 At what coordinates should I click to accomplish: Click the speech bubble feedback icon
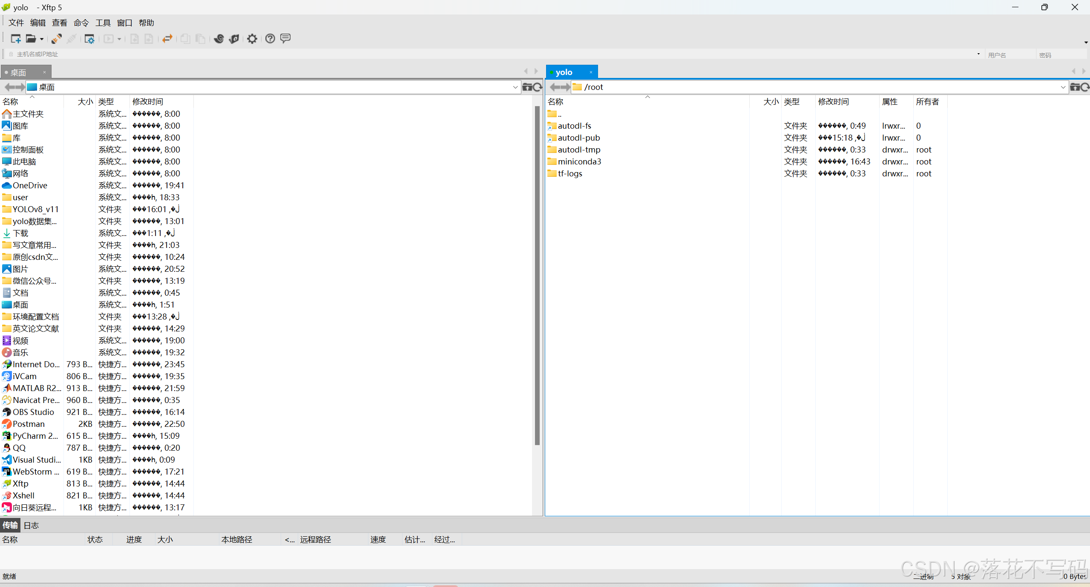click(x=285, y=39)
